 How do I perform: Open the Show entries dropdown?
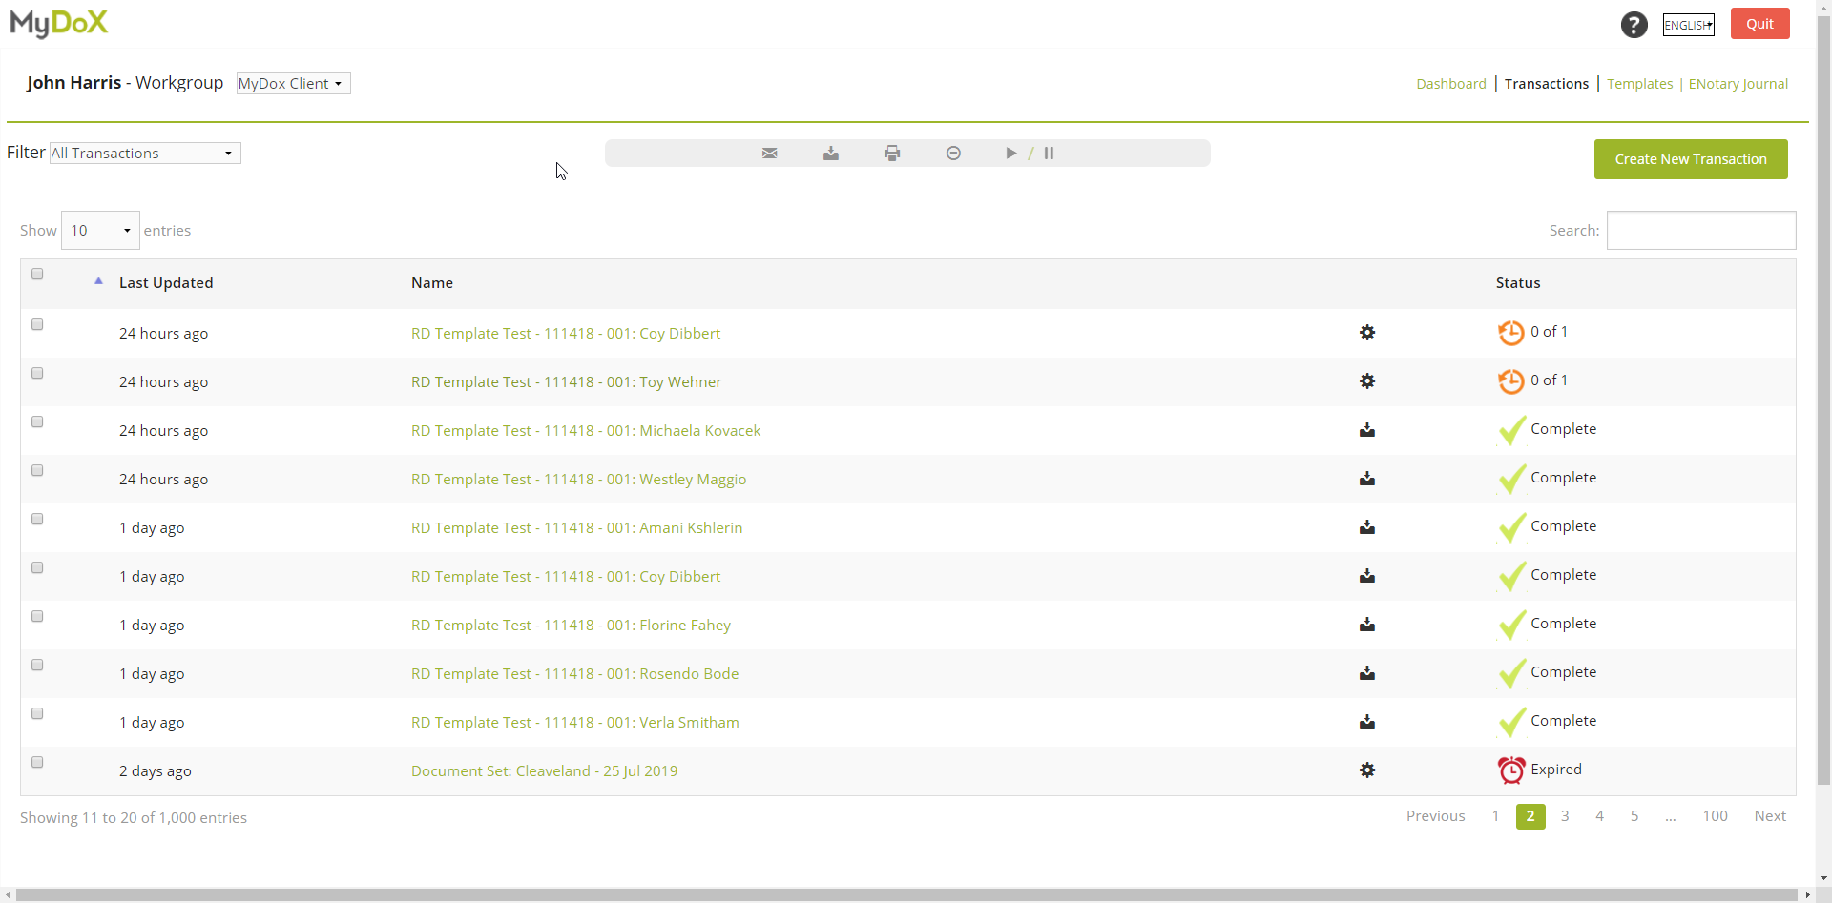(99, 230)
